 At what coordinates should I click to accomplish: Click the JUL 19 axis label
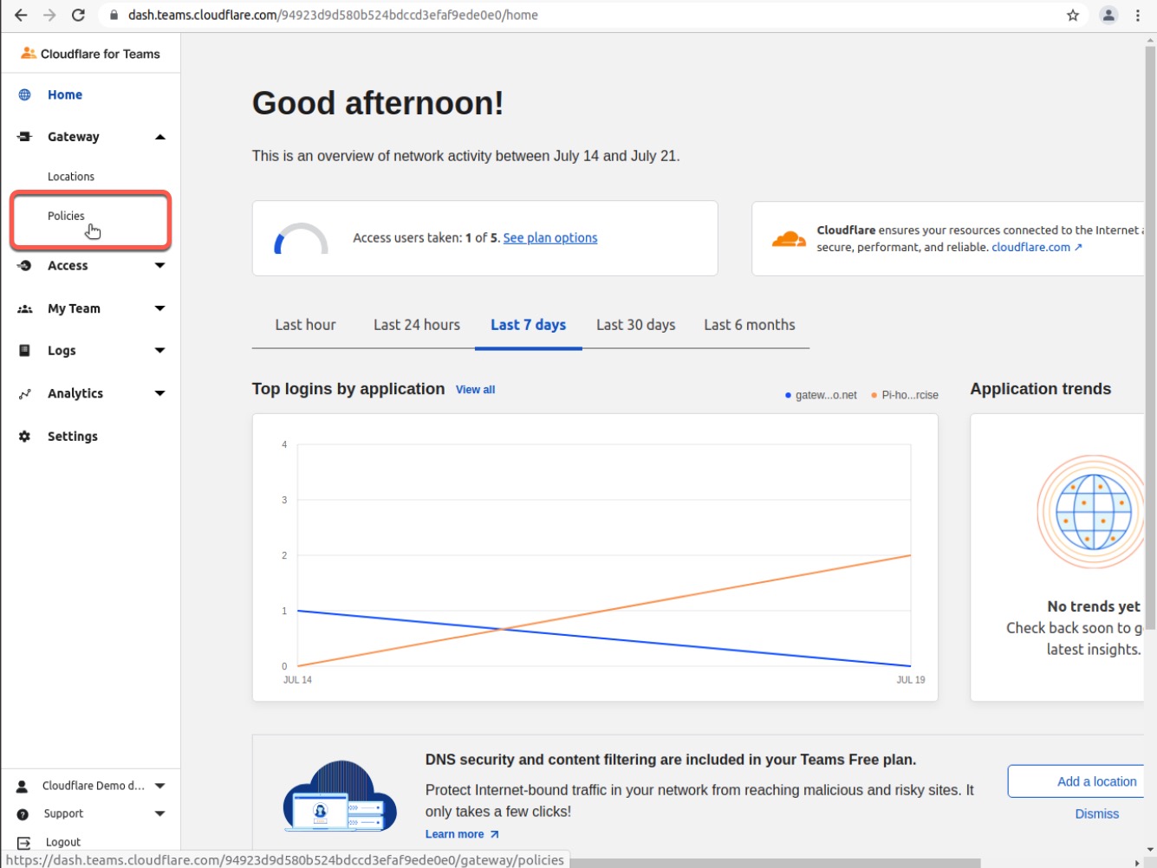coord(911,680)
